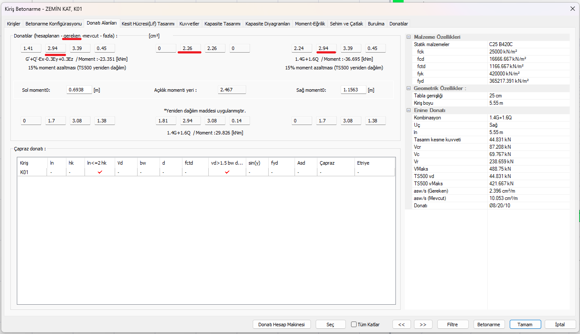Click the Filtre button

tap(452, 325)
